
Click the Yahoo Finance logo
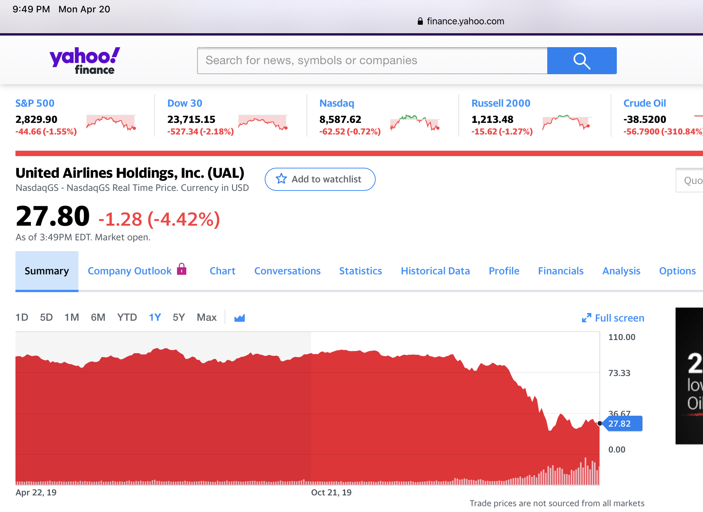click(x=85, y=61)
